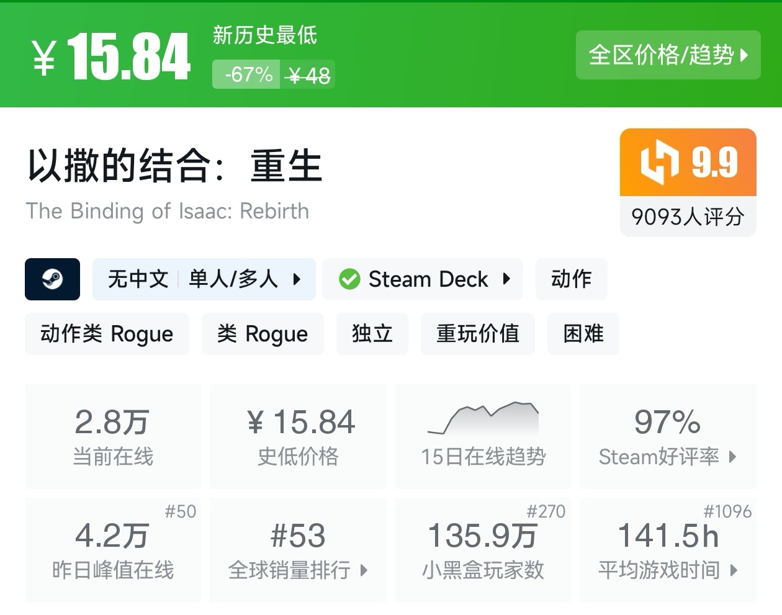Expand 平均游戏时间 details arrow
This screenshot has height=615, width=782.
pyautogui.click(x=734, y=570)
